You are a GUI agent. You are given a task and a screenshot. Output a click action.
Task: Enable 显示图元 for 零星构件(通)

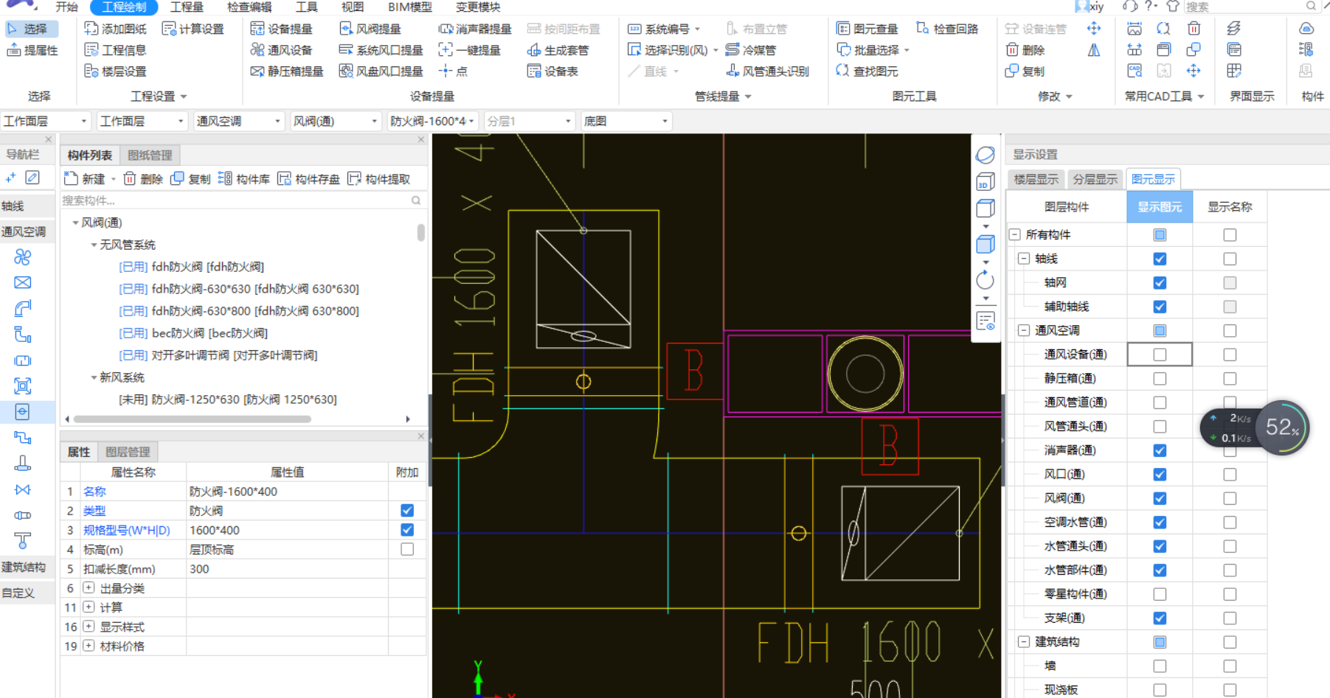(x=1160, y=594)
